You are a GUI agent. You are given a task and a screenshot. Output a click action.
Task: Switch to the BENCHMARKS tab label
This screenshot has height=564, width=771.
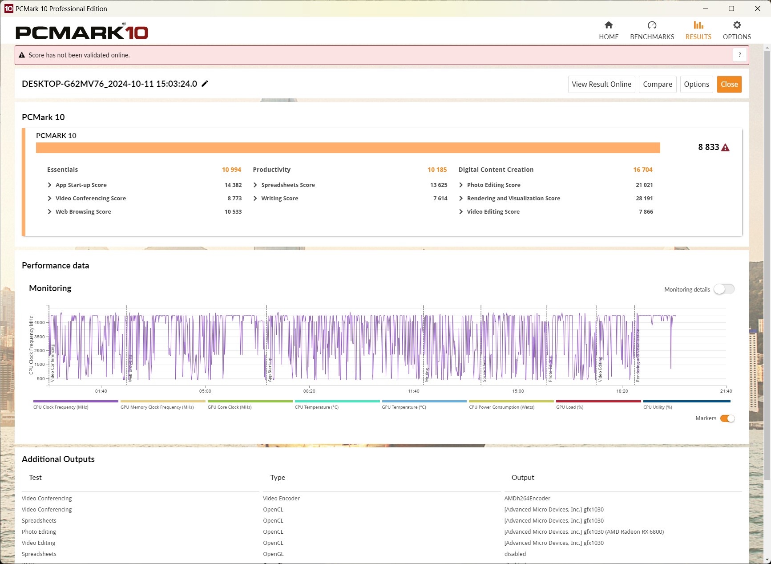coord(652,37)
